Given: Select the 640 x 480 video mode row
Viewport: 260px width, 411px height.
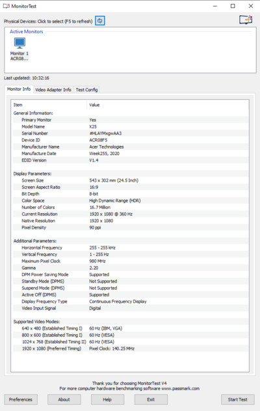Looking at the screenshot, I should [x=130, y=328].
